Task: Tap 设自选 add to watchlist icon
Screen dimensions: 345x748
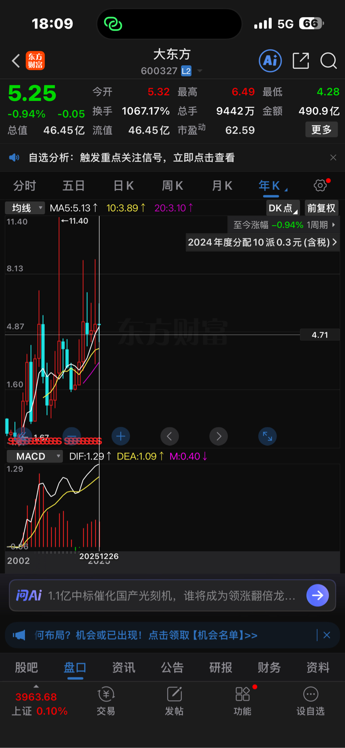Action: [310, 701]
